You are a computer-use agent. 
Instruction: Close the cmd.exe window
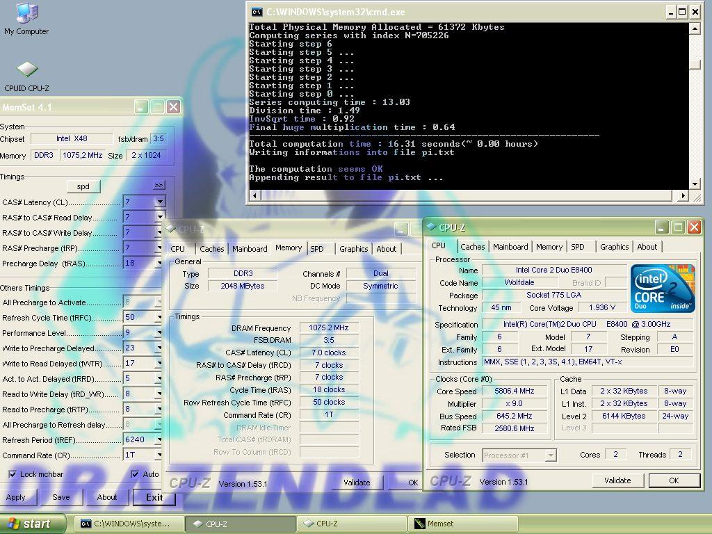pyautogui.click(x=695, y=13)
